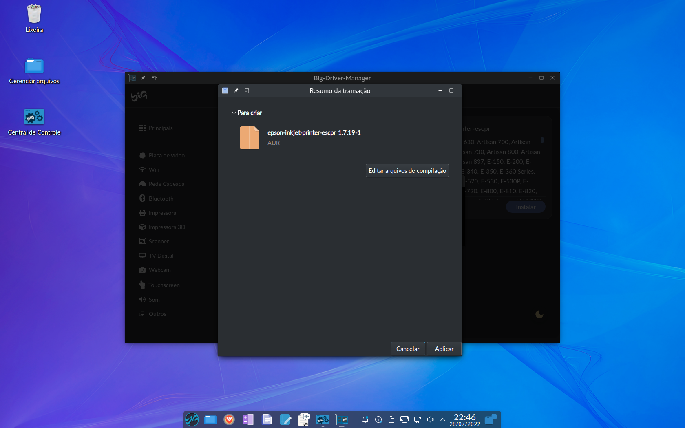
Task: Open Impressora category in sidebar
Action: [158, 213]
